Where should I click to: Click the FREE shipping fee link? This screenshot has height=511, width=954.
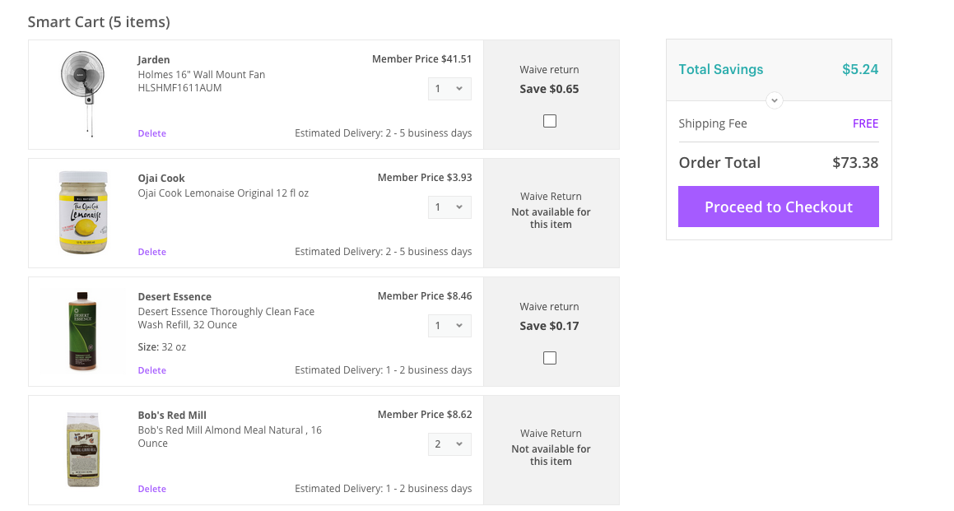[x=865, y=123]
